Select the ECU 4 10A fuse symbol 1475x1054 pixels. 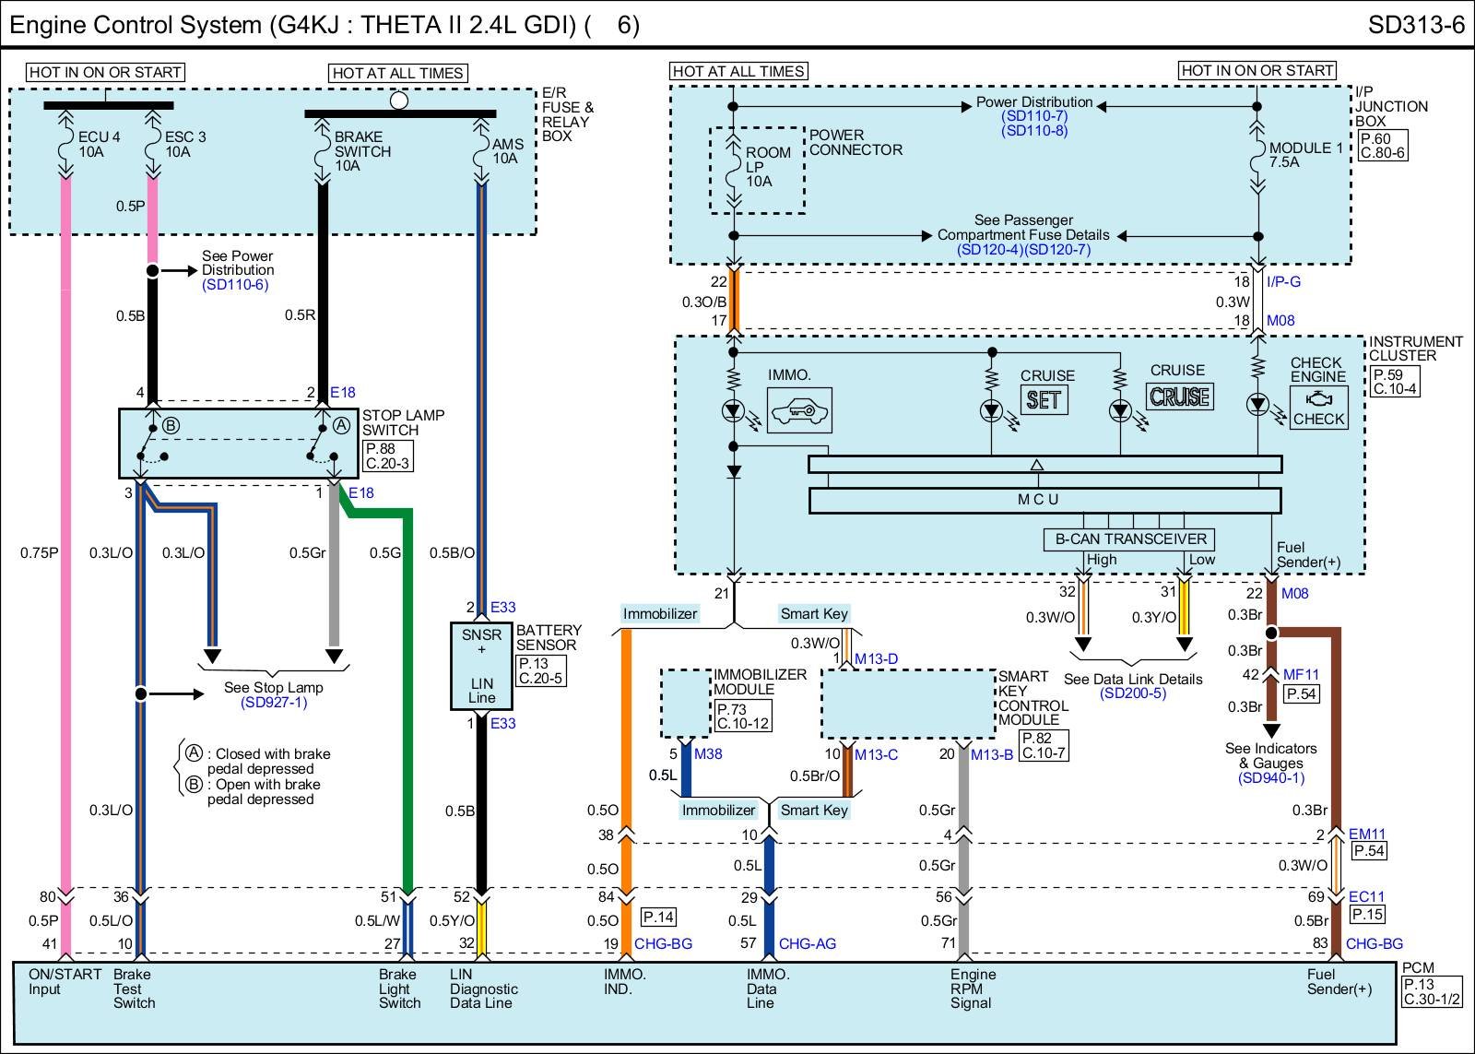coord(65,145)
